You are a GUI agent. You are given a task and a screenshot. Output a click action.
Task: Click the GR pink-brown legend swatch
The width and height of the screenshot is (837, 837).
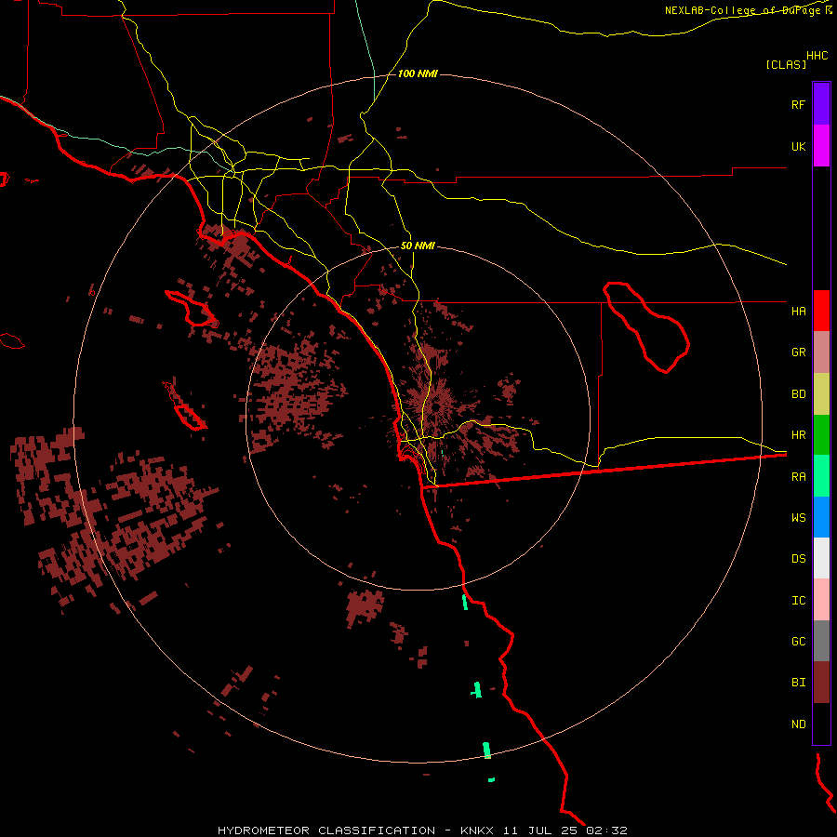tap(821, 352)
